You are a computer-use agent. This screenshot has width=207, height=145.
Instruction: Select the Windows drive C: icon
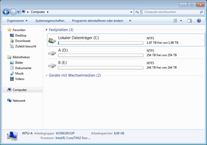click(x=52, y=40)
